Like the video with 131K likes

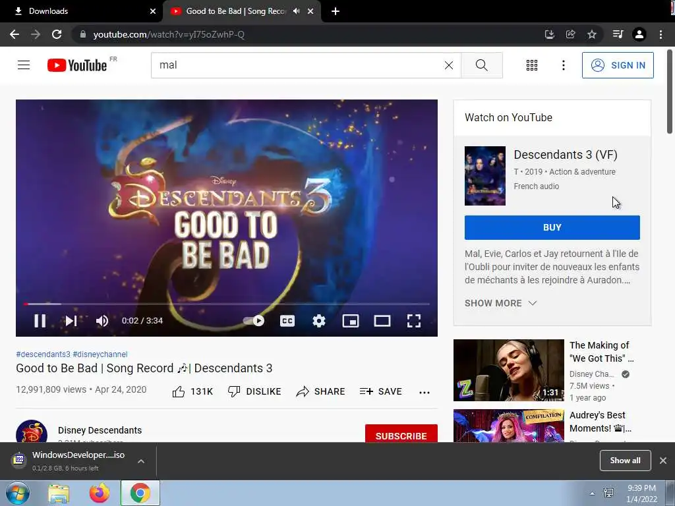192,391
